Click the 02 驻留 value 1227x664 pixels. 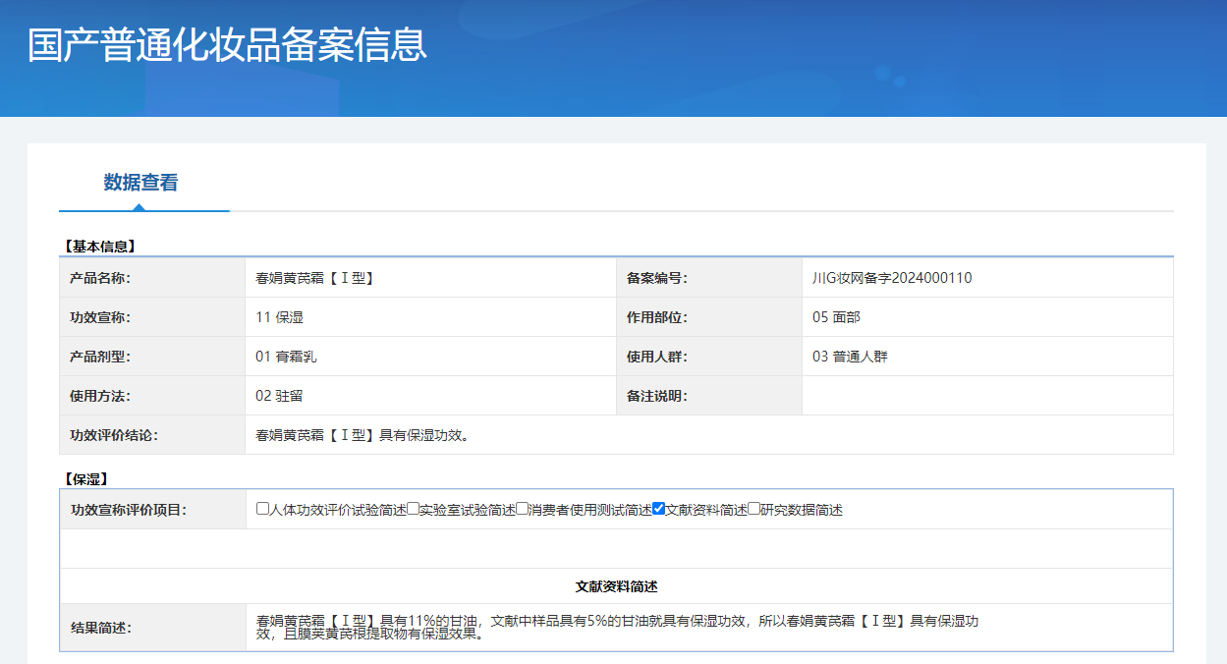point(277,396)
